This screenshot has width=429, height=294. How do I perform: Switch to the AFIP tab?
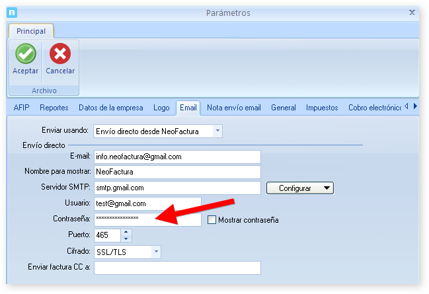21,108
